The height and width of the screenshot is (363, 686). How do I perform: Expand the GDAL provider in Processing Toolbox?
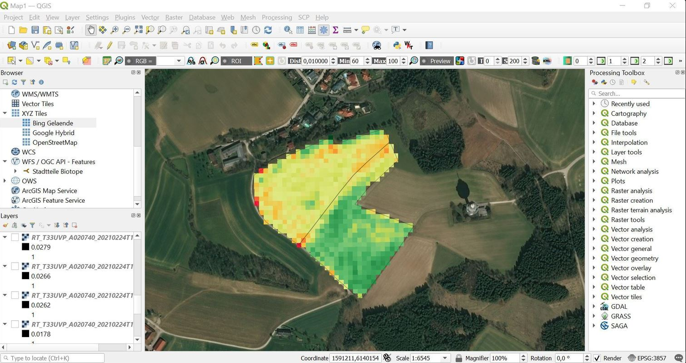click(x=594, y=307)
